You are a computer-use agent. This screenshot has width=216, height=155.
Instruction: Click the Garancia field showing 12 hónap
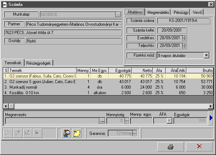click(x=120, y=133)
